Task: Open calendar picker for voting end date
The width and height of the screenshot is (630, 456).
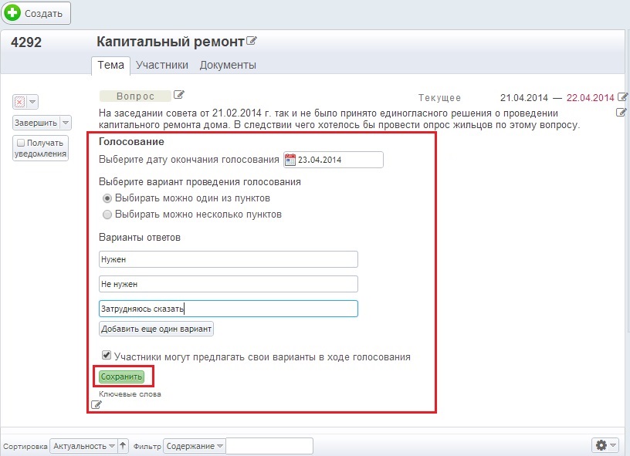Action: coord(290,160)
